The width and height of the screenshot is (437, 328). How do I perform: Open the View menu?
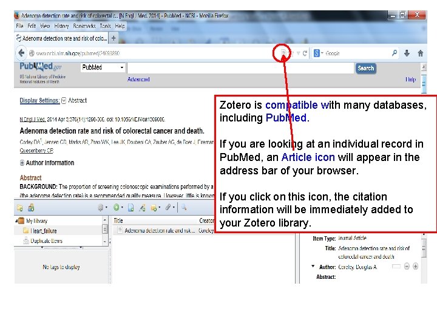coord(45,26)
